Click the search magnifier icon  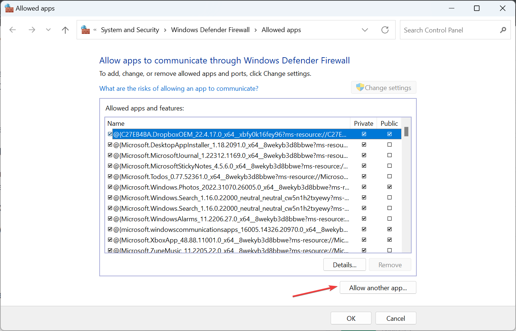(503, 30)
